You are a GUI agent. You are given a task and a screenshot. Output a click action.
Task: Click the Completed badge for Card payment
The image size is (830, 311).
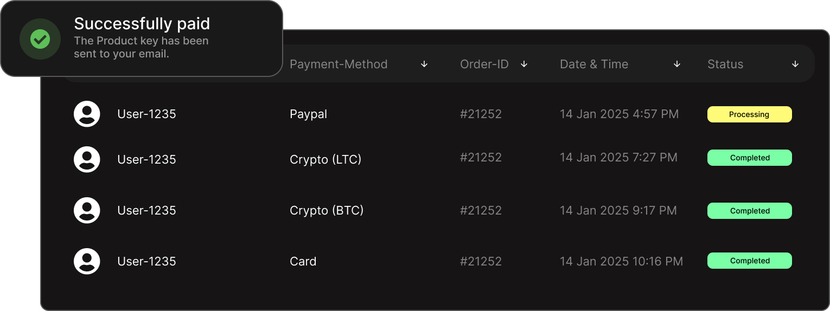pyautogui.click(x=749, y=261)
